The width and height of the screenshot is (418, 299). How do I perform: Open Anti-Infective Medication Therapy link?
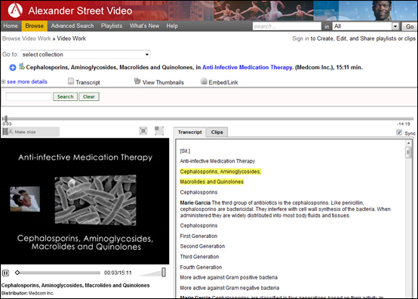pos(247,67)
